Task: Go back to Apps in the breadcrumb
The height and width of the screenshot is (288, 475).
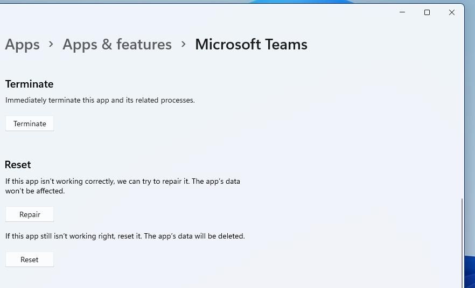Action: click(23, 45)
